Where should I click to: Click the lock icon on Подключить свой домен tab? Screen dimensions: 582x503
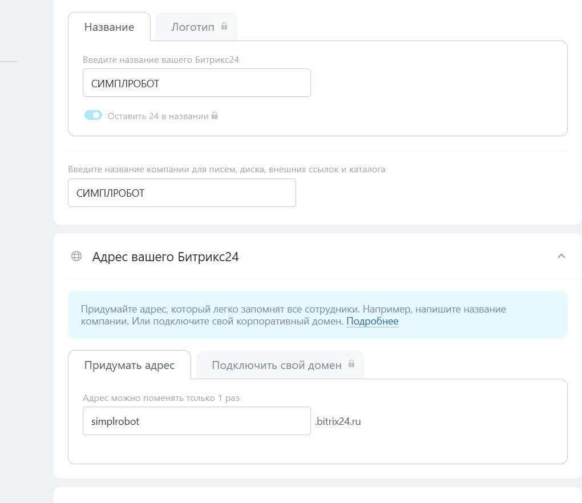(351, 364)
